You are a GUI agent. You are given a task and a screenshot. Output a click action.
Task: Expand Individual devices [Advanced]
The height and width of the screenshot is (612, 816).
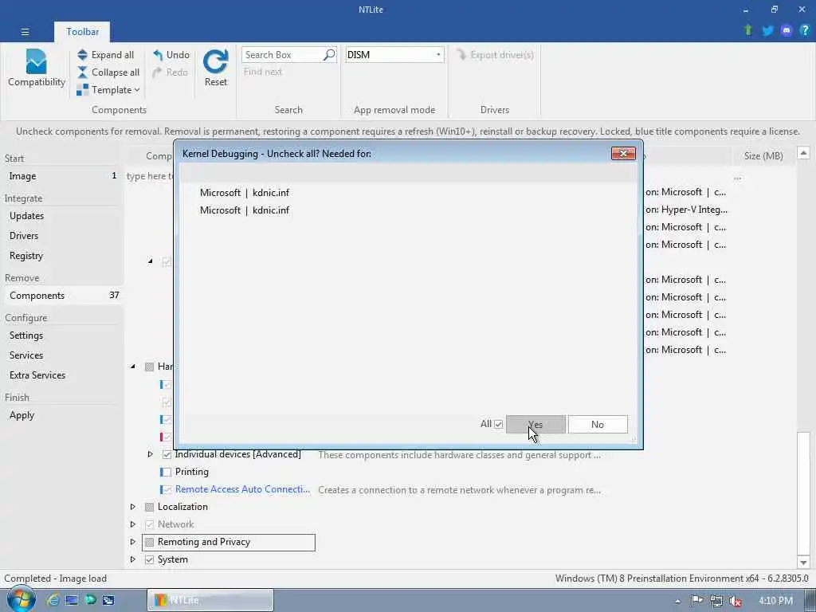click(x=151, y=454)
